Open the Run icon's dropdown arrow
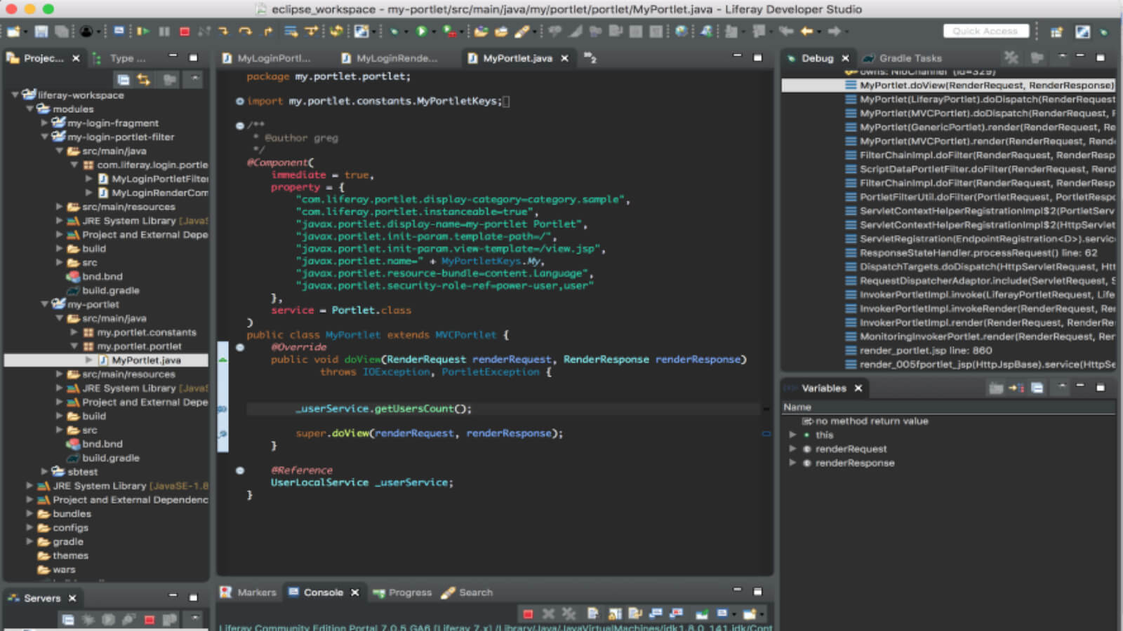The image size is (1123, 631). point(433,32)
